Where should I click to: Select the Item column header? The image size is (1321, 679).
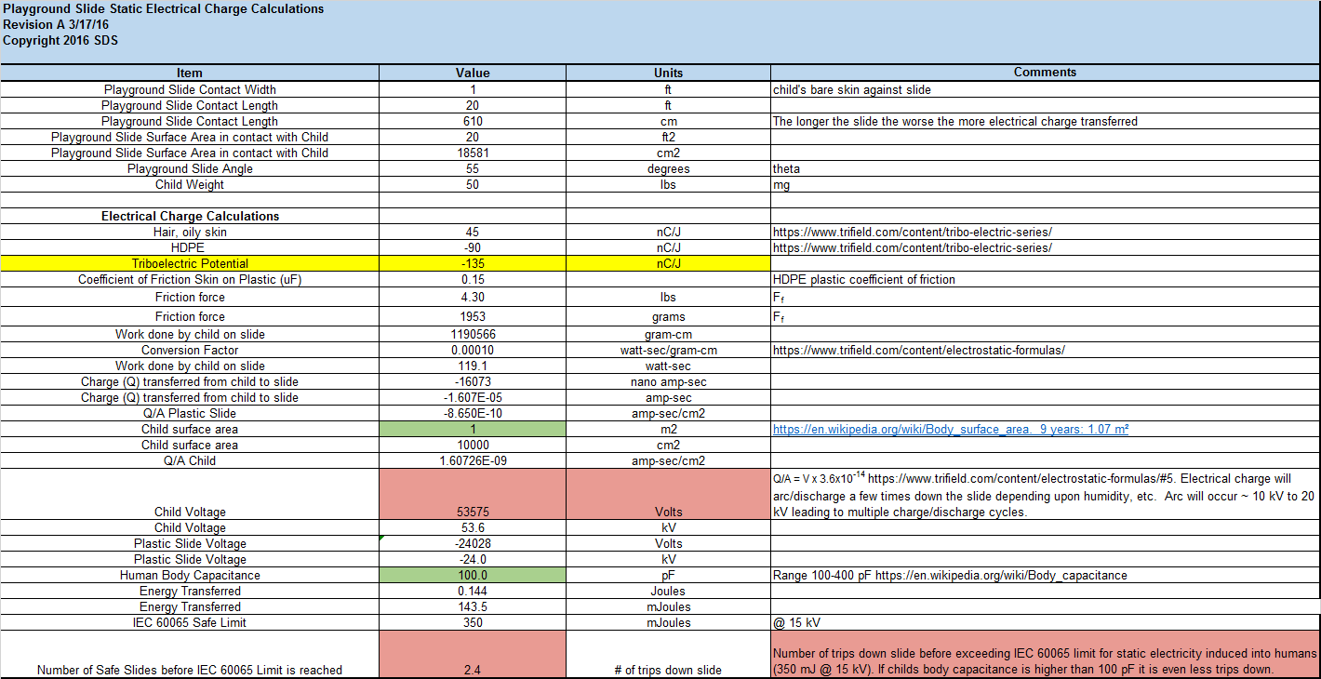190,73
